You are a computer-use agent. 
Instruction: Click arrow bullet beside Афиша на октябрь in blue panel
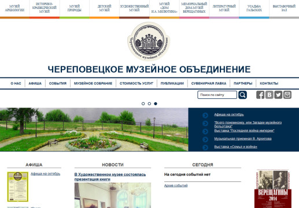point(205,115)
